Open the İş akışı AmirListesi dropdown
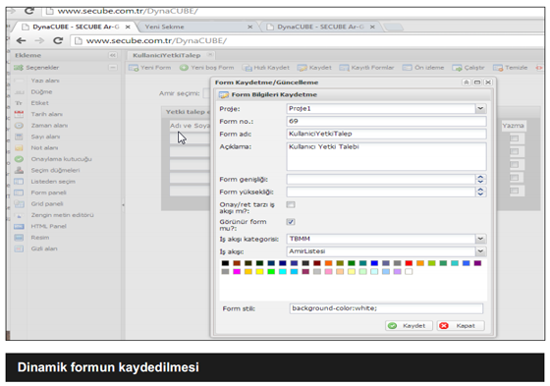Image resolution: width=550 pixels, height=386 pixels. click(x=480, y=251)
